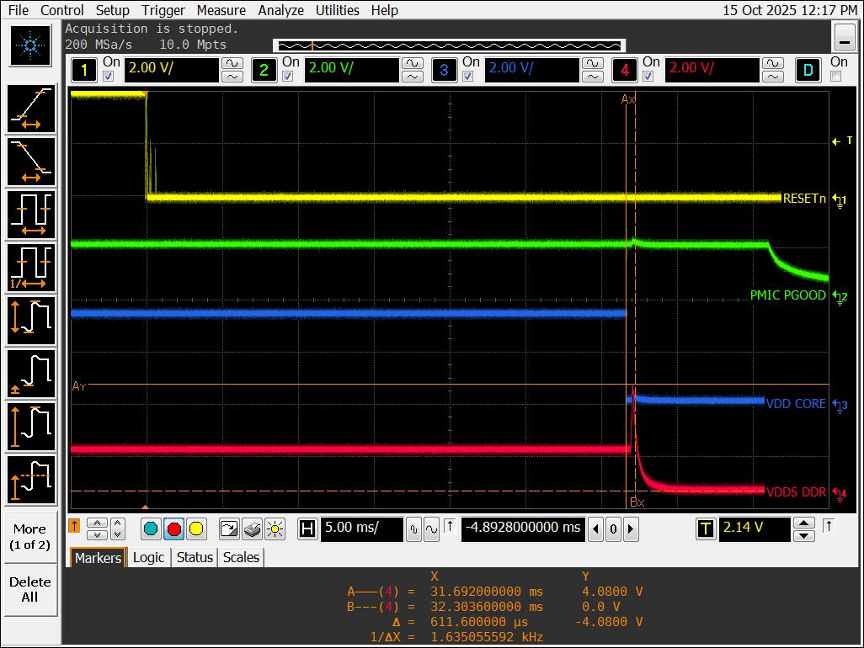Select the peak-to-peak voltage measurement icon
The height and width of the screenshot is (648, 864).
pyautogui.click(x=31, y=320)
